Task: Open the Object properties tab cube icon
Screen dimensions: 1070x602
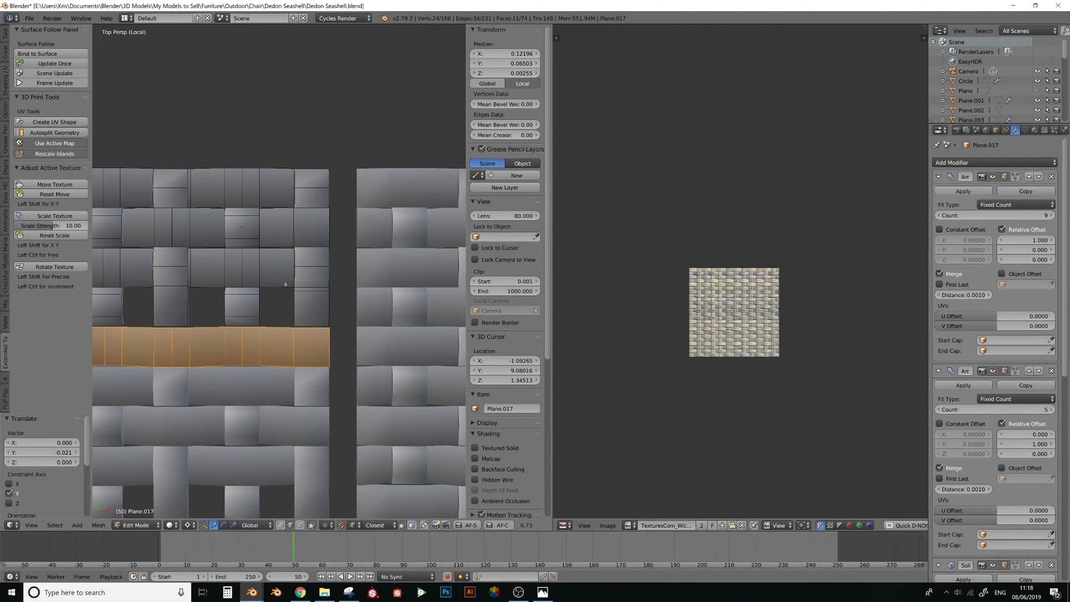Action: tap(996, 130)
